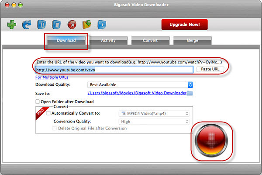This screenshot has width=262, height=175.
Task: Open the Download Quality dropdown
Action: click(140, 85)
